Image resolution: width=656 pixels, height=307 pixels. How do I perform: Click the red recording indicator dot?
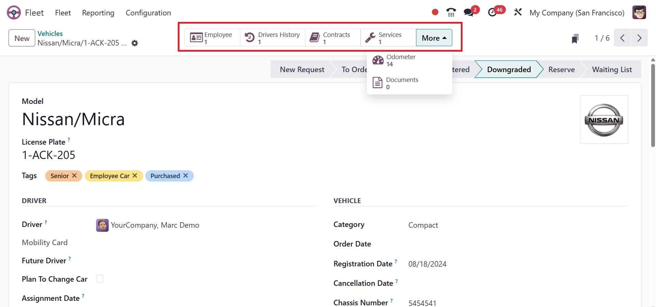pos(435,12)
